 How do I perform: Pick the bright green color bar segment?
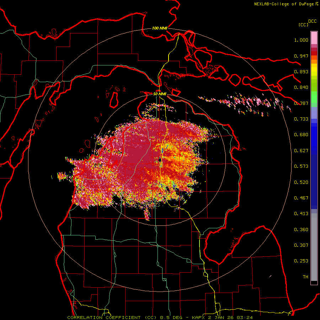pyautogui.click(x=314, y=97)
